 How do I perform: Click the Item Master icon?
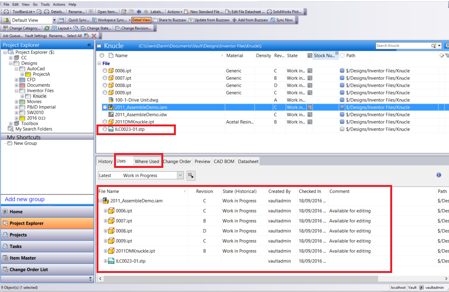pyautogui.click(x=5, y=258)
